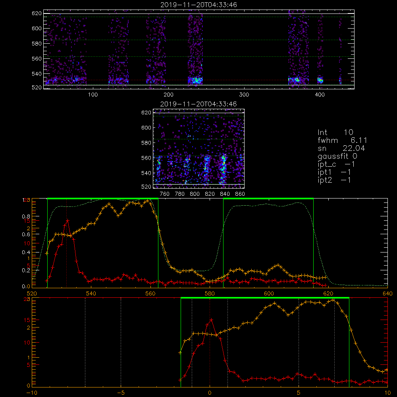Select the 'Int 10' readout
Image resolution: width=397 pixels, height=397 pixels.
pyautogui.click(x=335, y=132)
